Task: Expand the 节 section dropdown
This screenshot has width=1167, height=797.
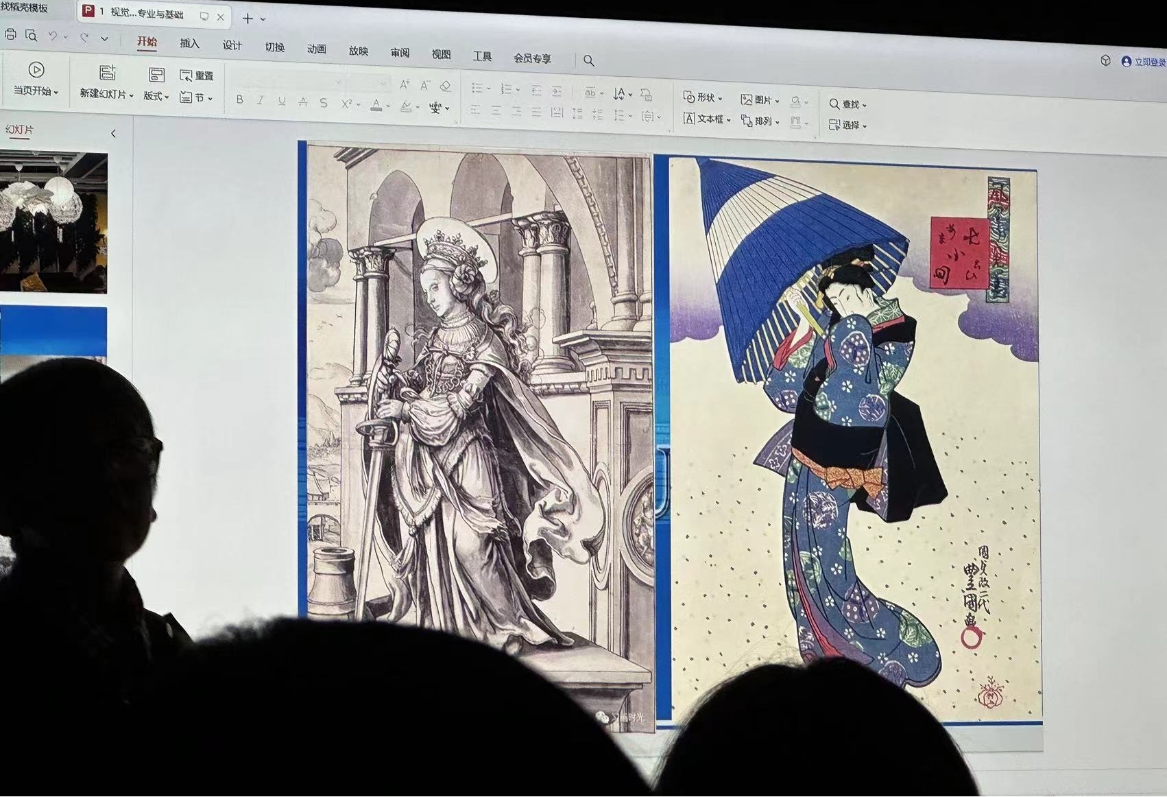Action: click(210, 99)
